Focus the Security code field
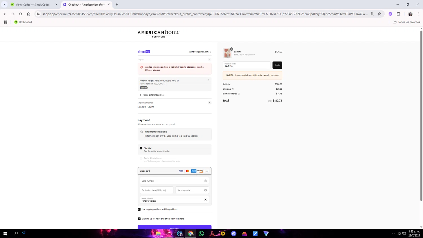This screenshot has height=238, width=423. [x=192, y=190]
